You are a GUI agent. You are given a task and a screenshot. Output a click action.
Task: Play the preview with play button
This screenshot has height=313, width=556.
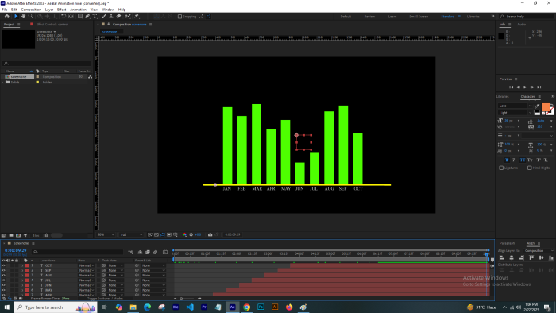point(525,87)
